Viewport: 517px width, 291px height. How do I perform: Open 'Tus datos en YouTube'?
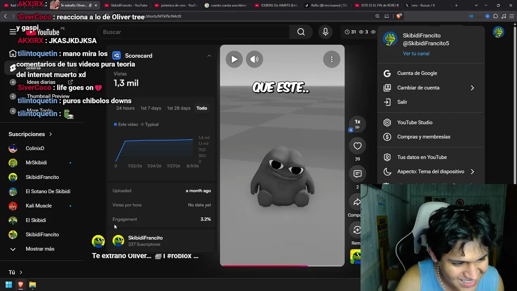[431, 157]
